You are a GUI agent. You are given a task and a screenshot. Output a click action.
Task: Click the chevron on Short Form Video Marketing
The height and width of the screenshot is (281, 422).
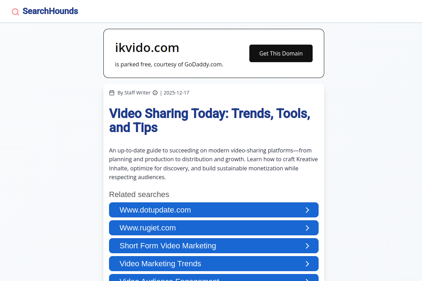pyautogui.click(x=307, y=246)
